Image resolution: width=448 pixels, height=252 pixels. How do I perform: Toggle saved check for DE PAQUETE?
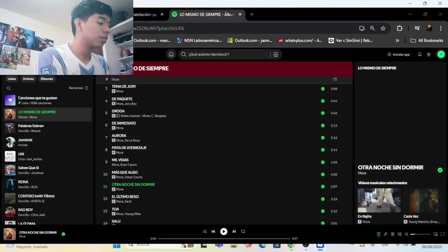[323, 101]
